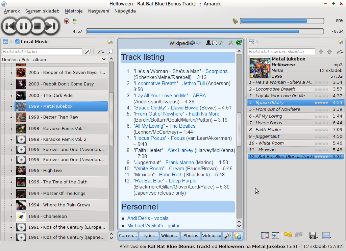
Task: Expand 2003 - Rabbit Don't Come Easy album
Action: [x=11, y=84]
